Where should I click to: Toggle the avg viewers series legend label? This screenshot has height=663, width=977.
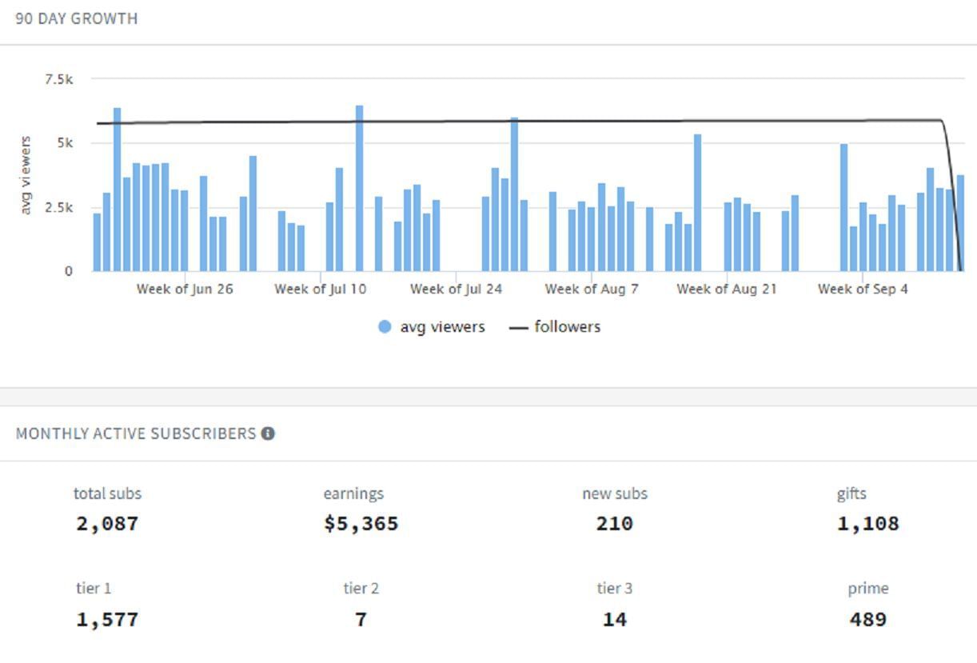442,327
